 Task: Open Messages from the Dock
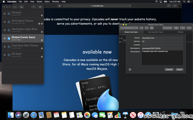[x=95, y=115]
